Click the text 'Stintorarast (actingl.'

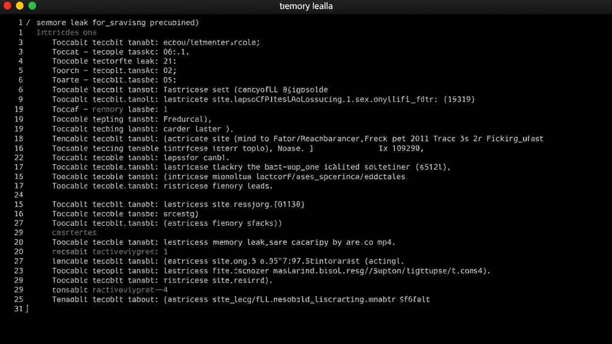[x=355, y=261]
